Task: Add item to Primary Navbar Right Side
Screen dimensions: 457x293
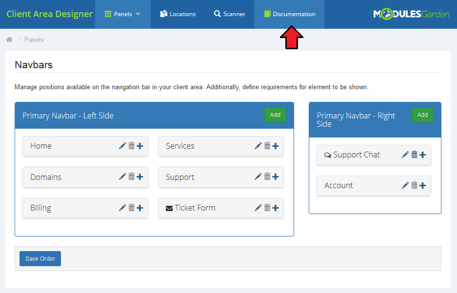Action: coord(422,115)
